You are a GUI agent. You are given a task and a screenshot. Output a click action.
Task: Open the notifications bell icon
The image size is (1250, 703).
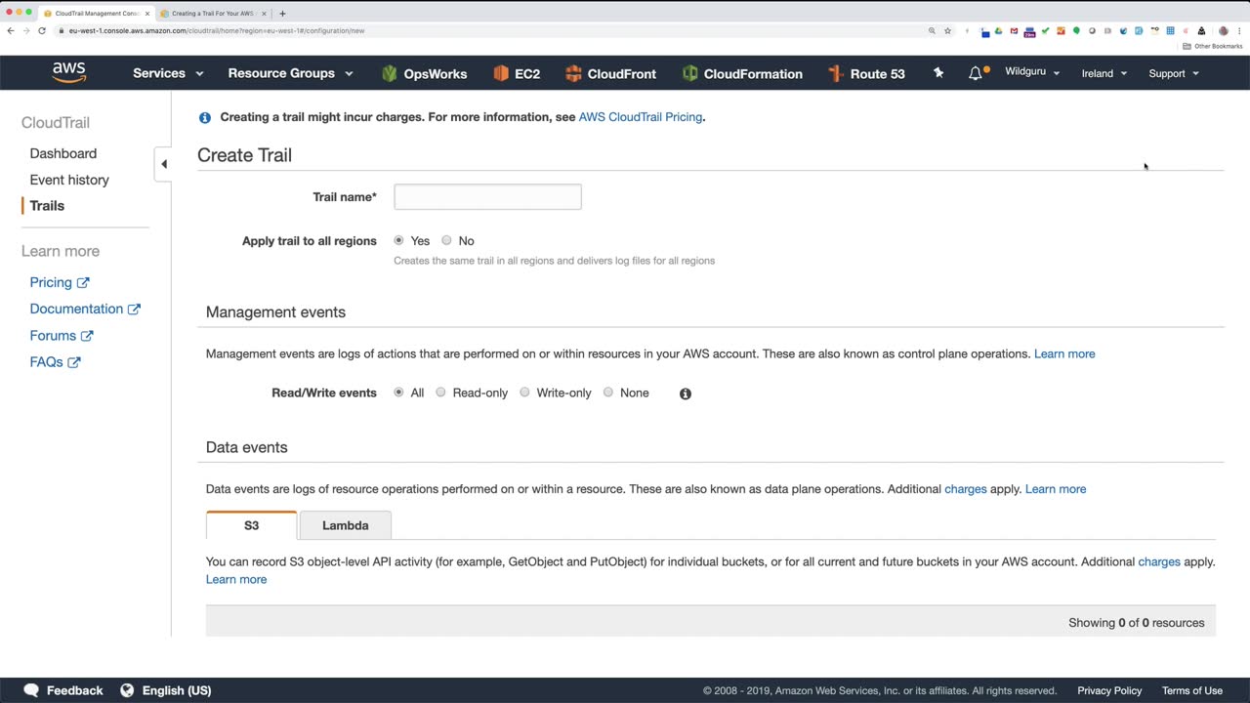coord(975,73)
